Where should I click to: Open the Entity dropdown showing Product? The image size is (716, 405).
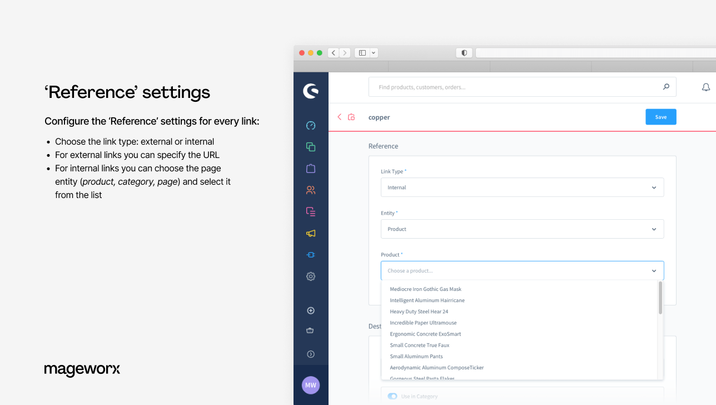522,229
